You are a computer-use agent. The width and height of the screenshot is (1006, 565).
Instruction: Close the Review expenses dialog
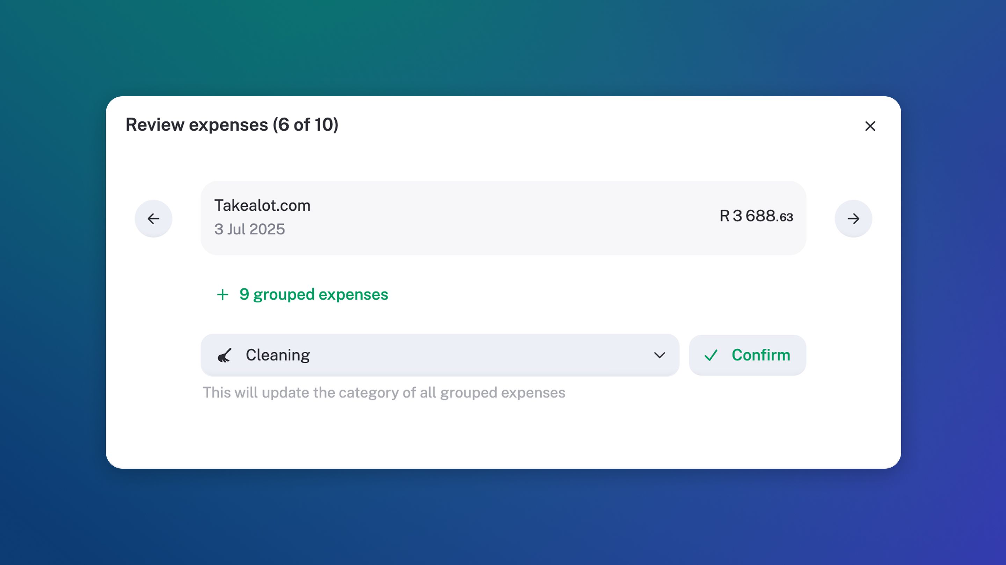click(870, 126)
